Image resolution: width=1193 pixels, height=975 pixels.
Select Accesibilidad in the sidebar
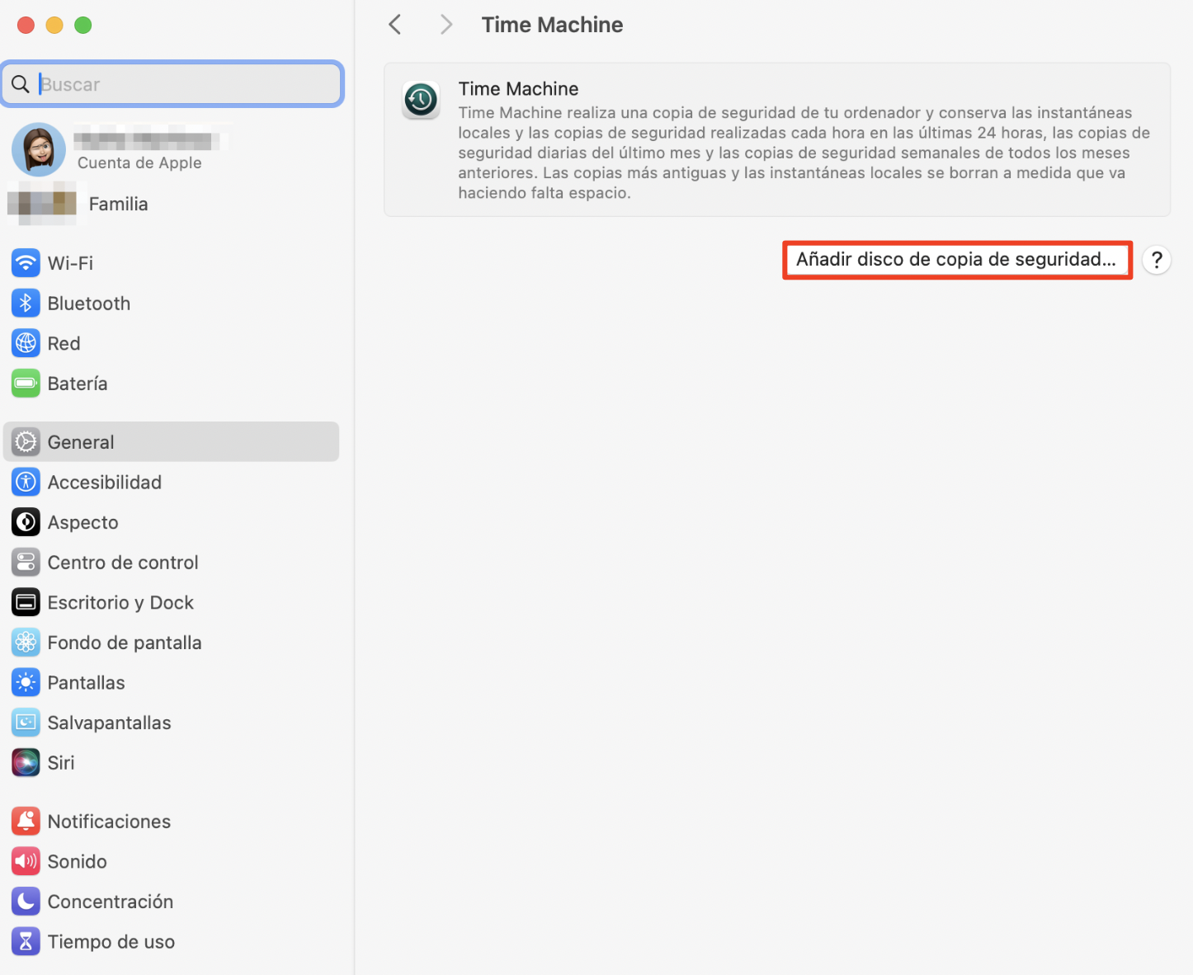click(172, 482)
